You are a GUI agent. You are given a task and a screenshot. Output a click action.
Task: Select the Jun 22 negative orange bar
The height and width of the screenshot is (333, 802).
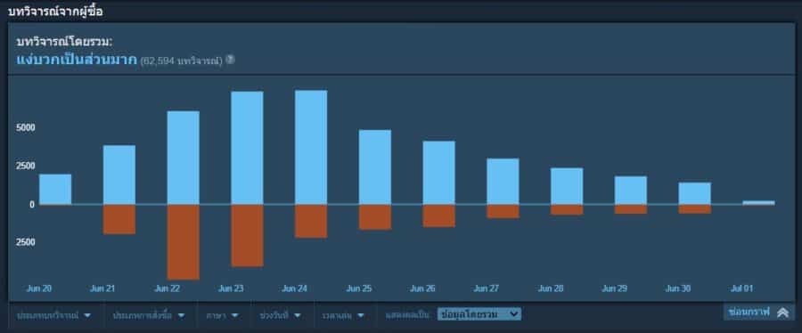coord(183,242)
